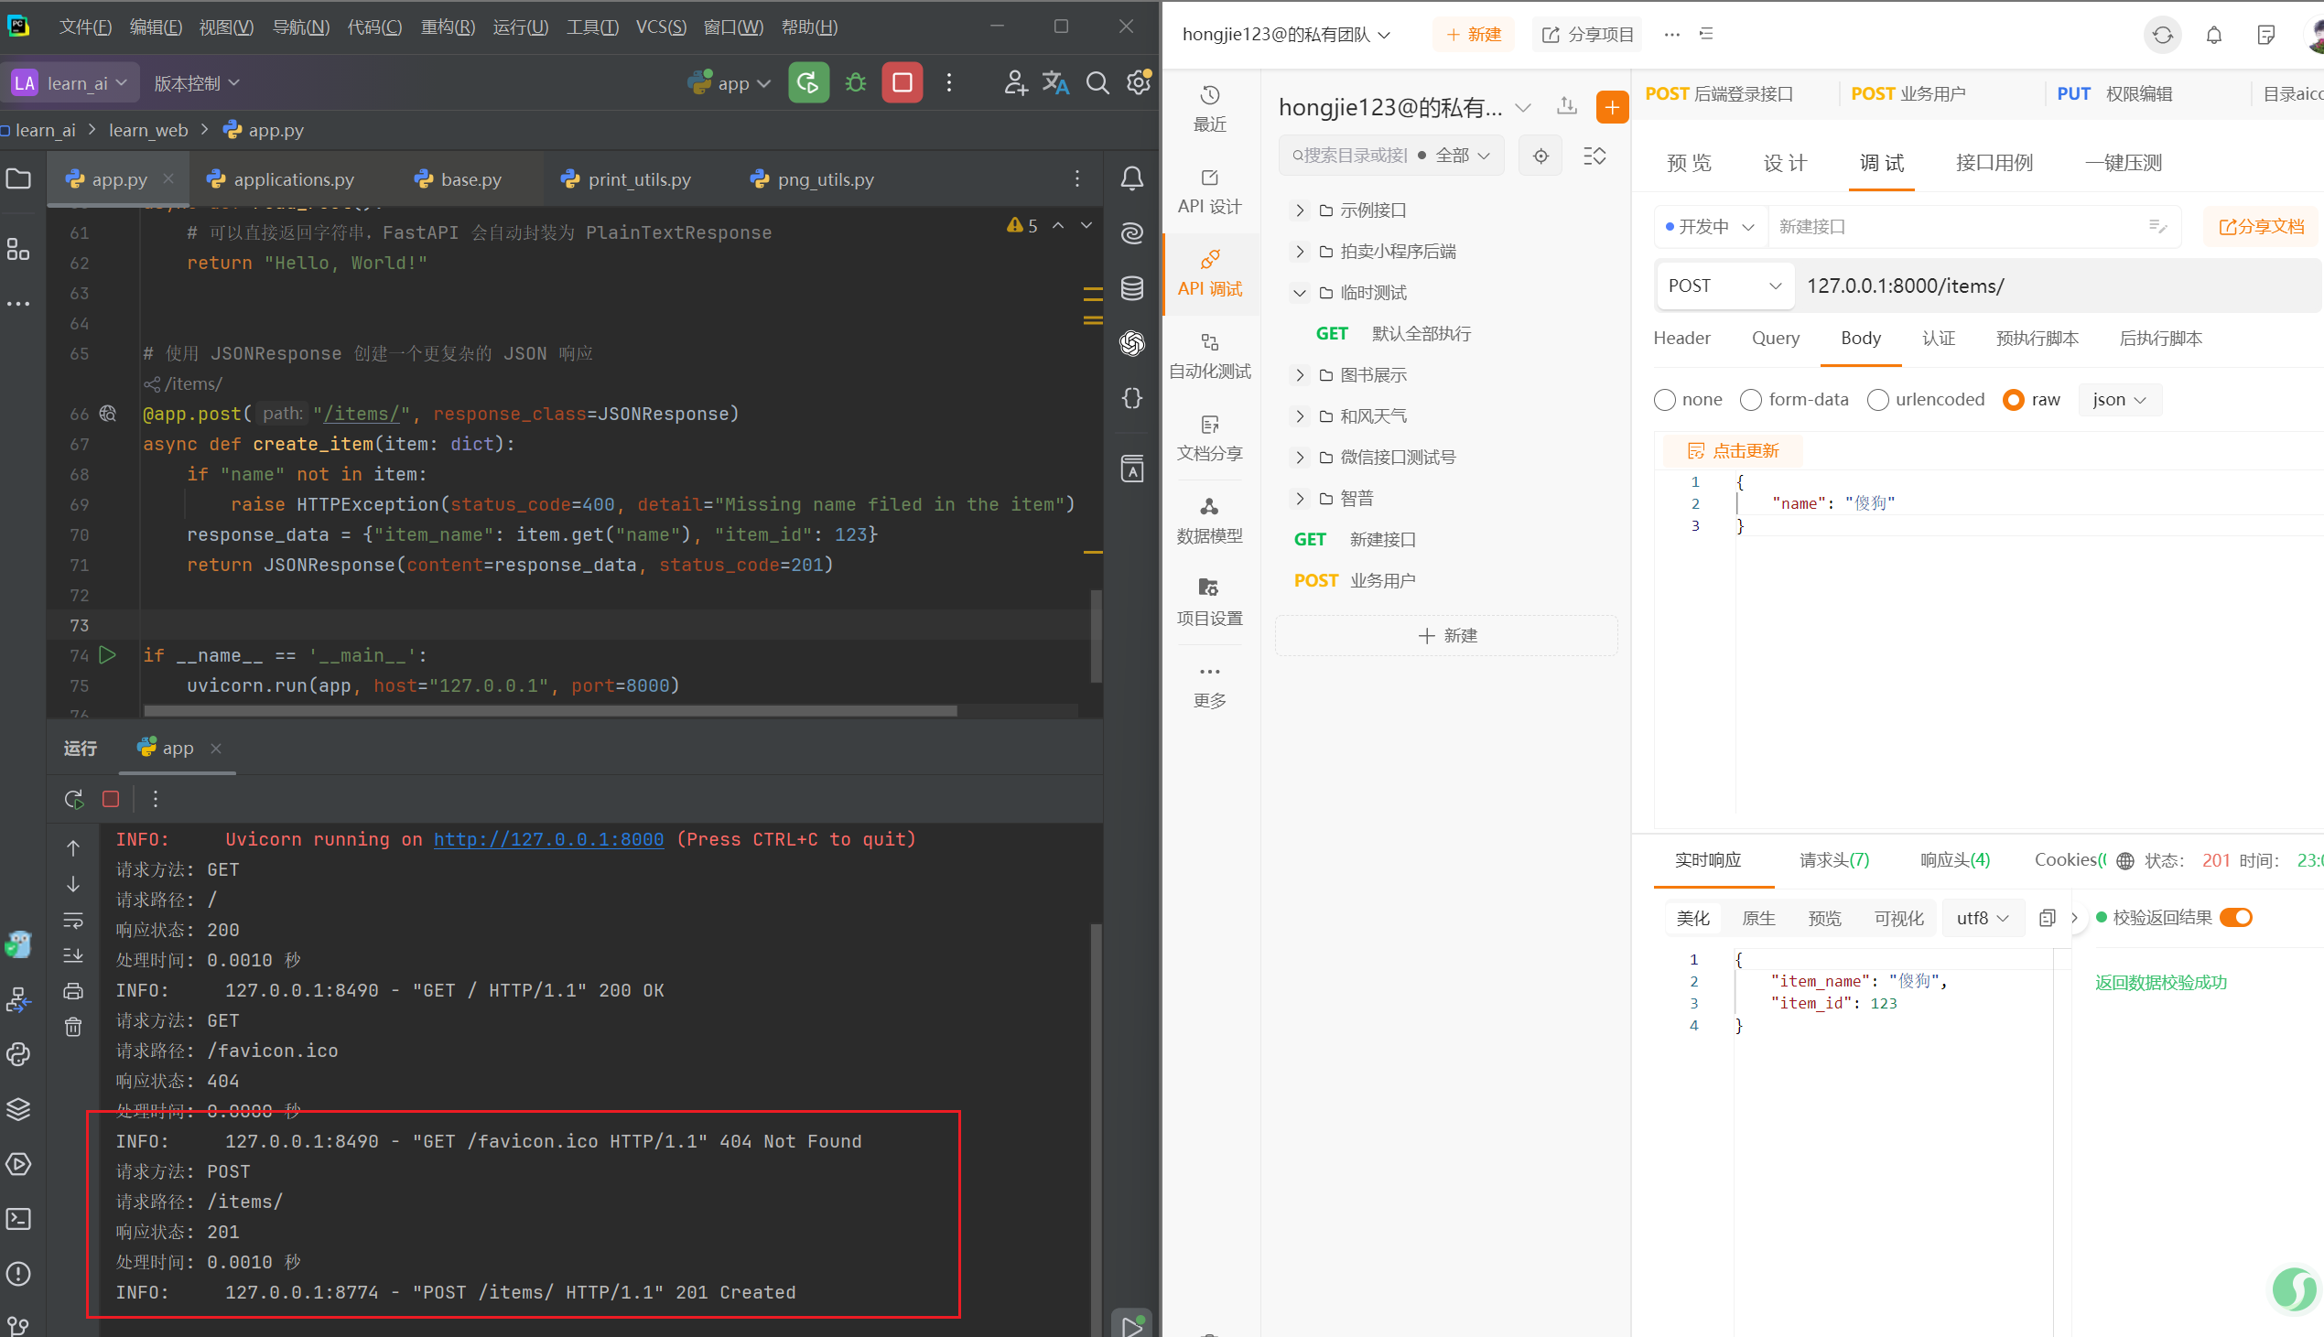Click the sync refresh icon at top
This screenshot has width=2324, height=1337.
2162,35
